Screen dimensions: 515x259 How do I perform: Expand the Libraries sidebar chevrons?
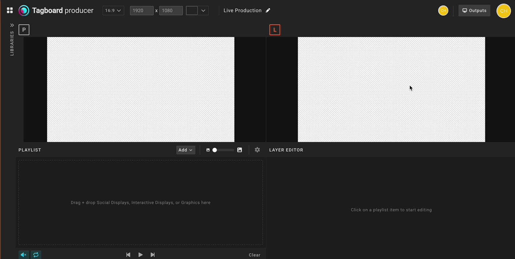pyautogui.click(x=12, y=25)
